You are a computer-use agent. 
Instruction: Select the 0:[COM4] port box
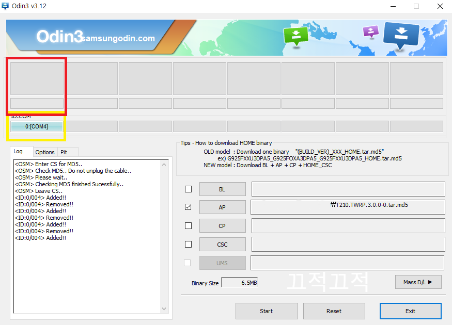tap(37, 126)
